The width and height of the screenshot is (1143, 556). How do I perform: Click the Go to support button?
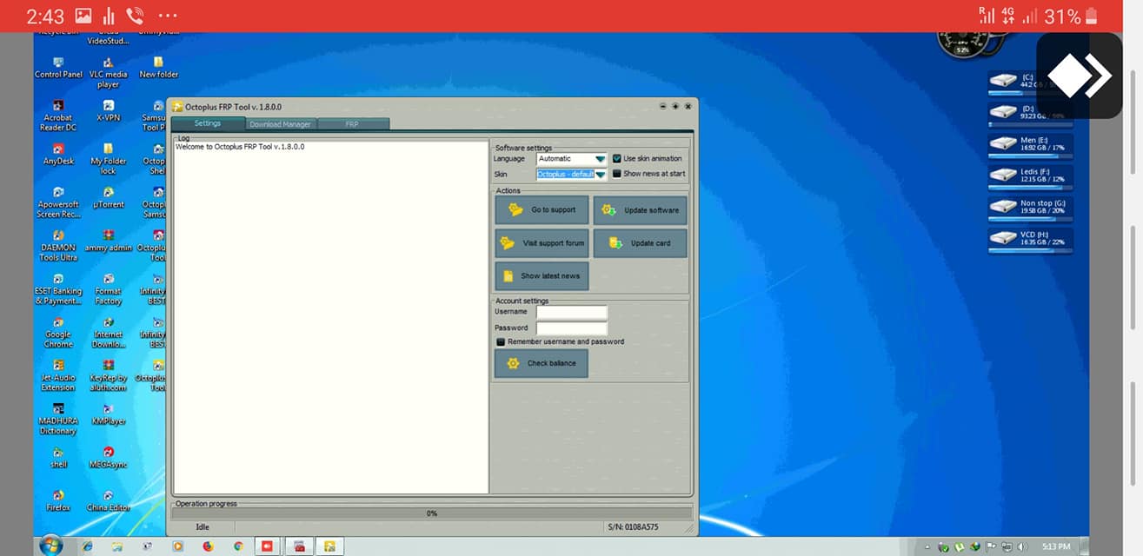(542, 210)
